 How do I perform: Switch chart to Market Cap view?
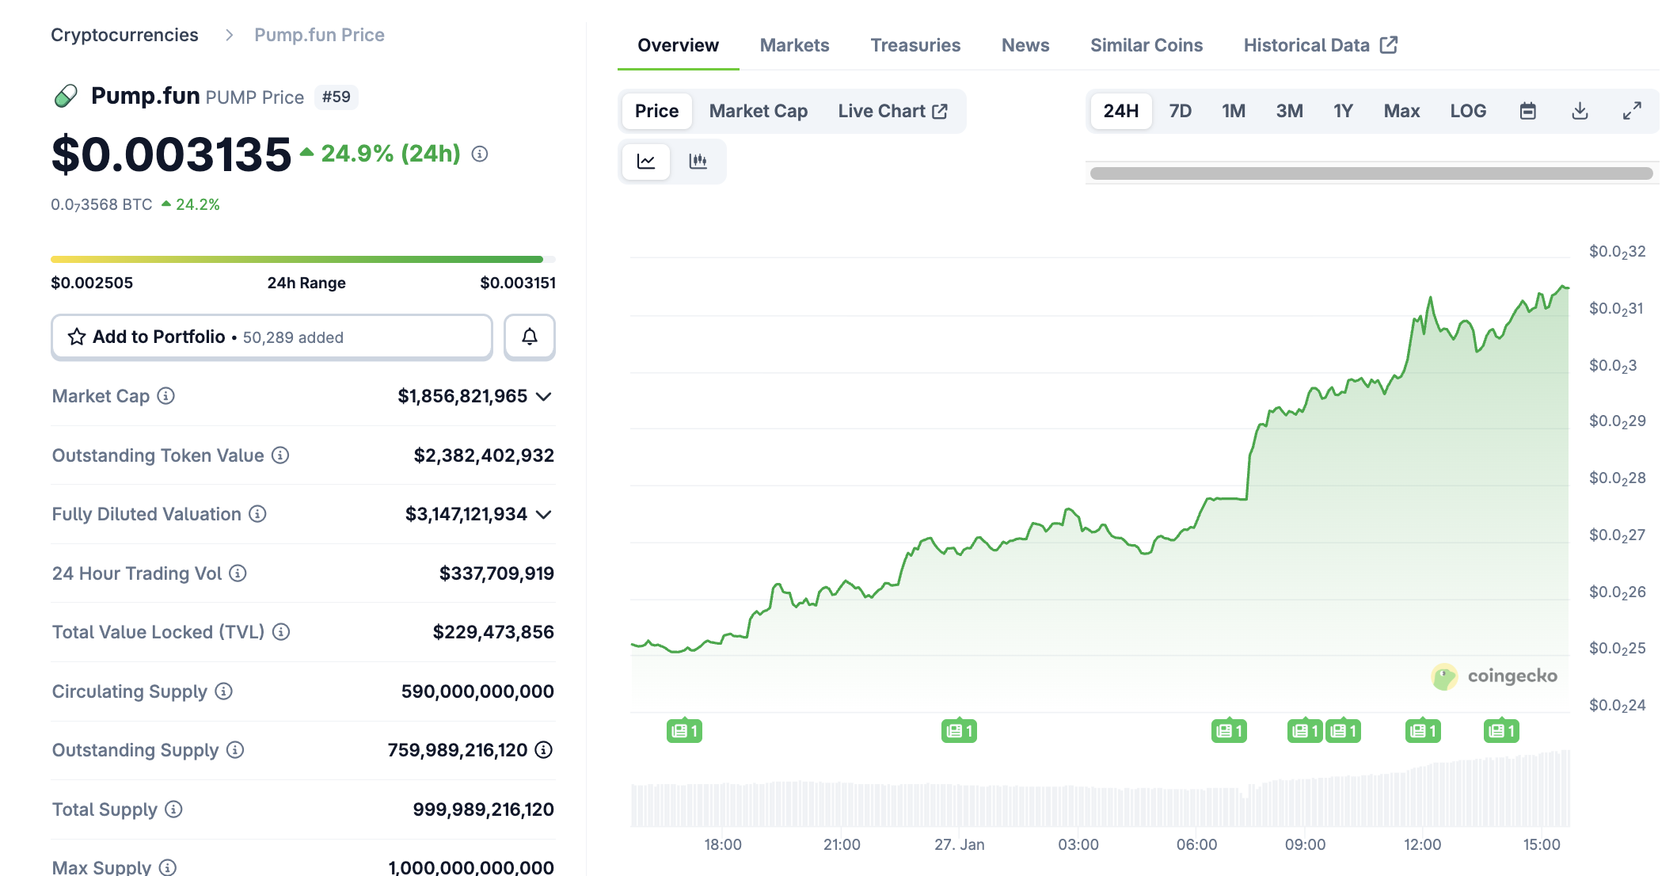(757, 111)
